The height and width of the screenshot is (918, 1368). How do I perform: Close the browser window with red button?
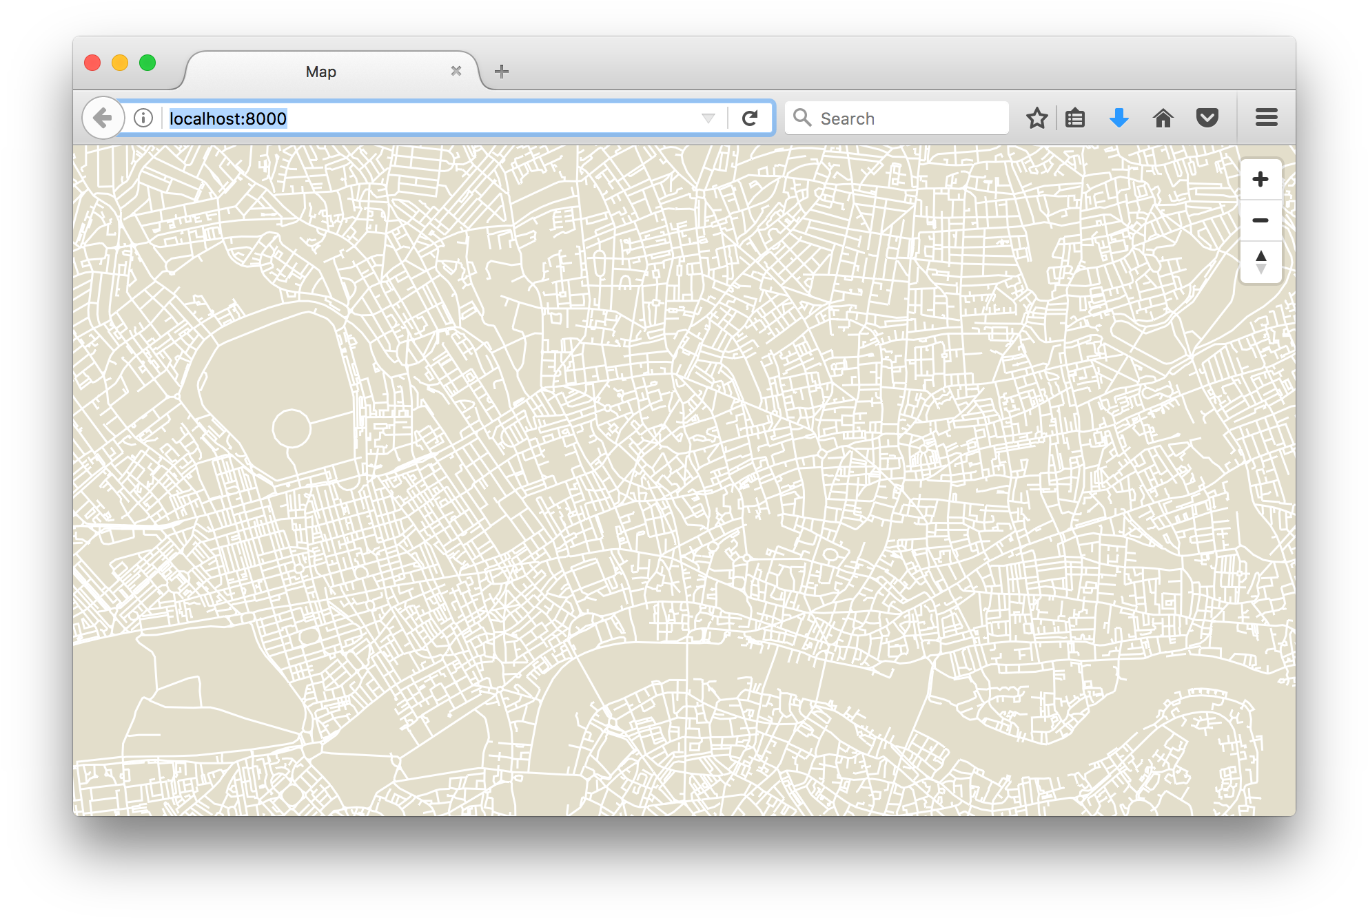(92, 63)
